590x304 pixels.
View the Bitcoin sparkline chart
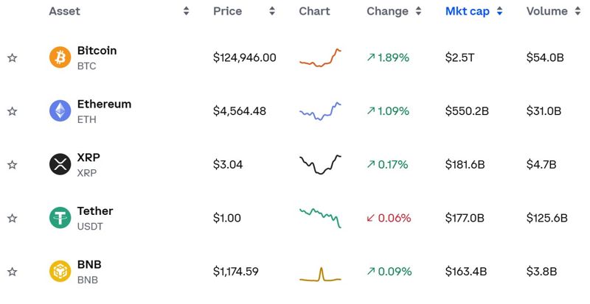[x=320, y=58]
